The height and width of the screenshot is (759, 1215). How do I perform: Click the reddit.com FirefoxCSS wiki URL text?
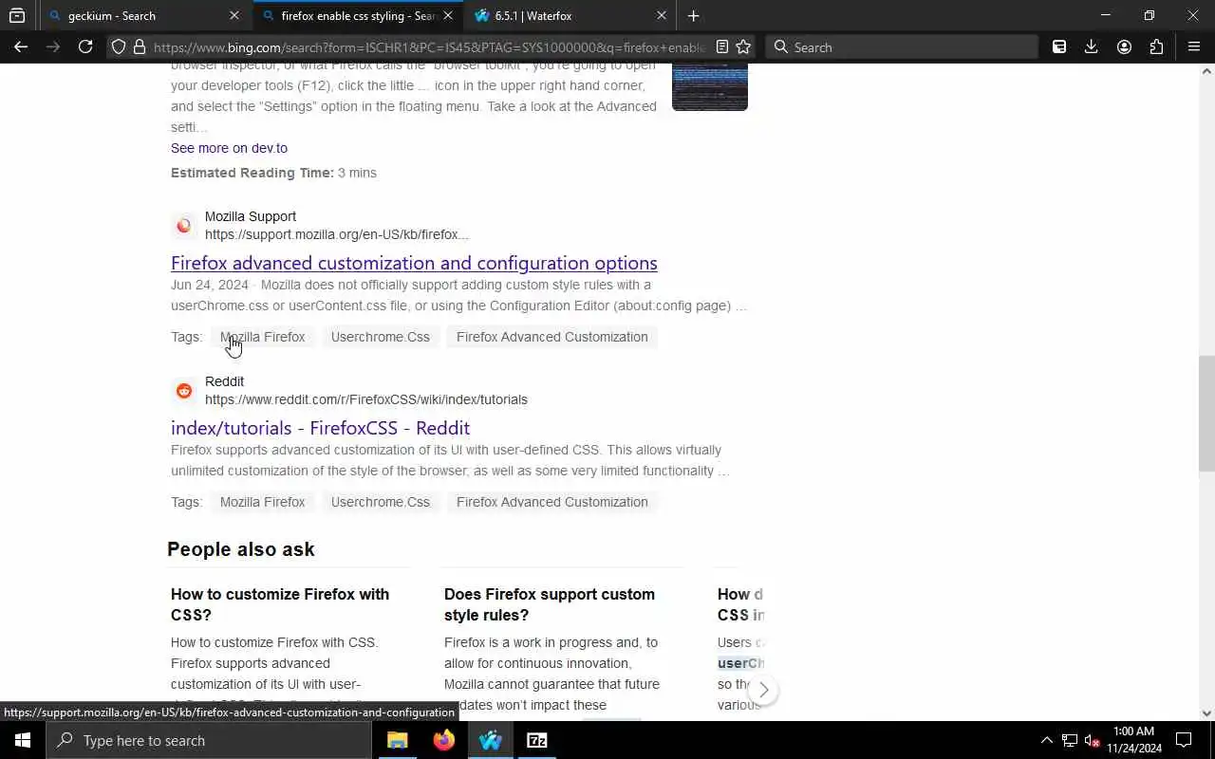[x=366, y=399]
